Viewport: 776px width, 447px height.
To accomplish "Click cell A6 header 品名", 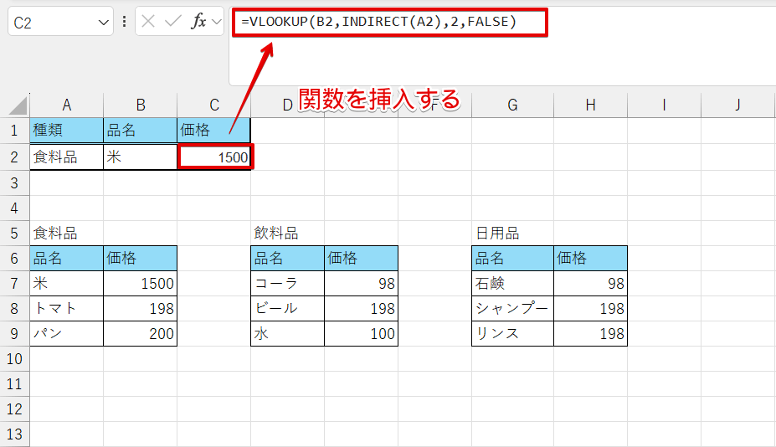I will (66, 259).
